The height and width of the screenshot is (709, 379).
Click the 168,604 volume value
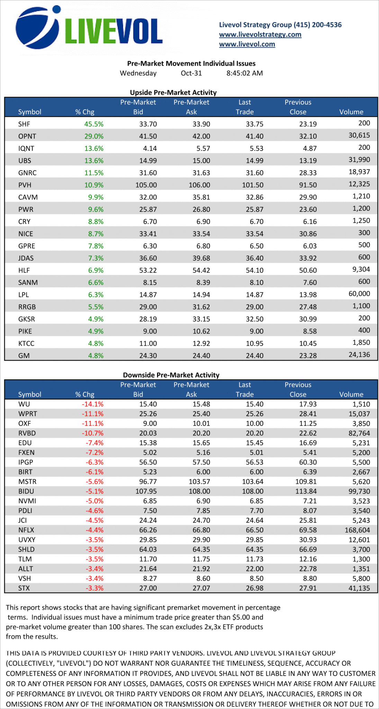click(x=357, y=530)
